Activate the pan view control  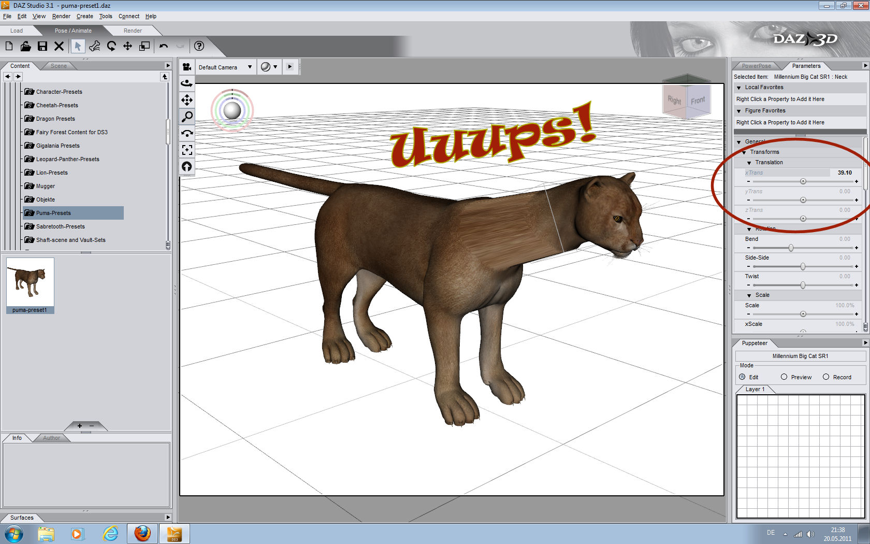click(187, 99)
